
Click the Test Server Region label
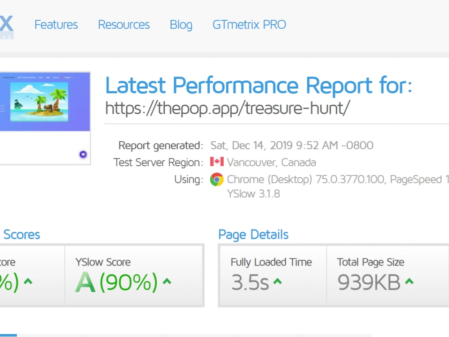tap(158, 163)
